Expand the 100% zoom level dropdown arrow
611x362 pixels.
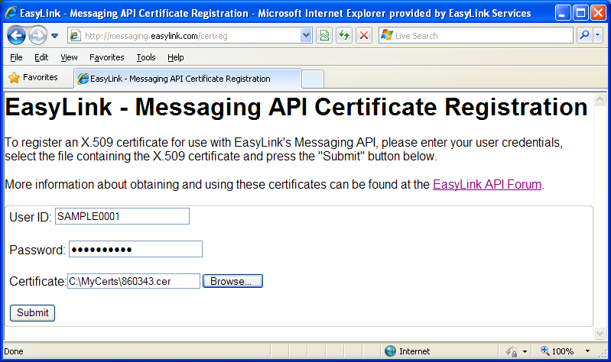[587, 351]
